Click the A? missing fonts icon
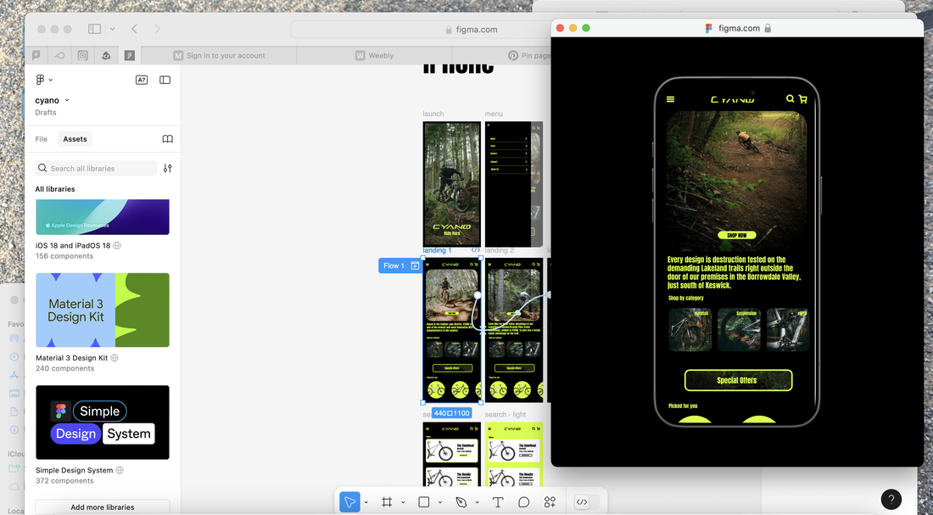The width and height of the screenshot is (933, 515). pyautogui.click(x=142, y=80)
